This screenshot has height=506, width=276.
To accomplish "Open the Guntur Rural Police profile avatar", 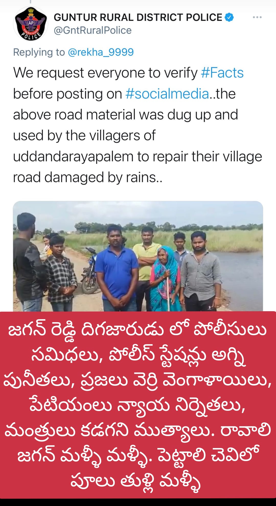I will (31, 23).
